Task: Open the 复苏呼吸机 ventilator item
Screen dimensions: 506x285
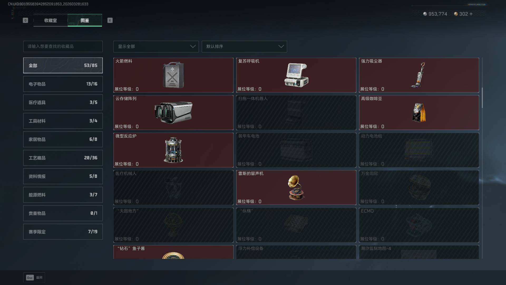Action: coord(296,75)
